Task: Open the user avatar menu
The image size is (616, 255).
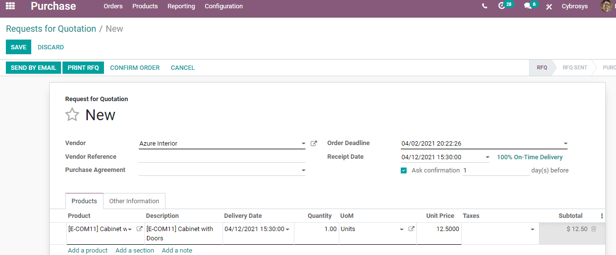Action: click(607, 6)
